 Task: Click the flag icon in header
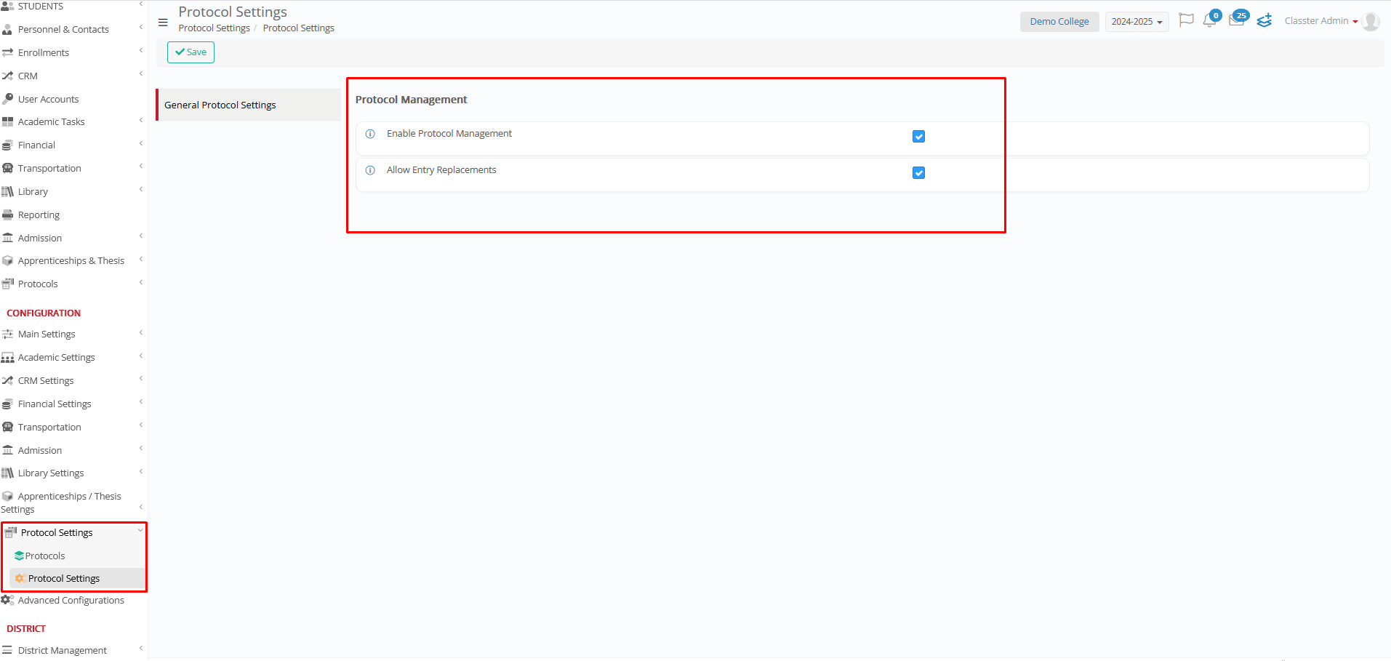pyautogui.click(x=1186, y=20)
